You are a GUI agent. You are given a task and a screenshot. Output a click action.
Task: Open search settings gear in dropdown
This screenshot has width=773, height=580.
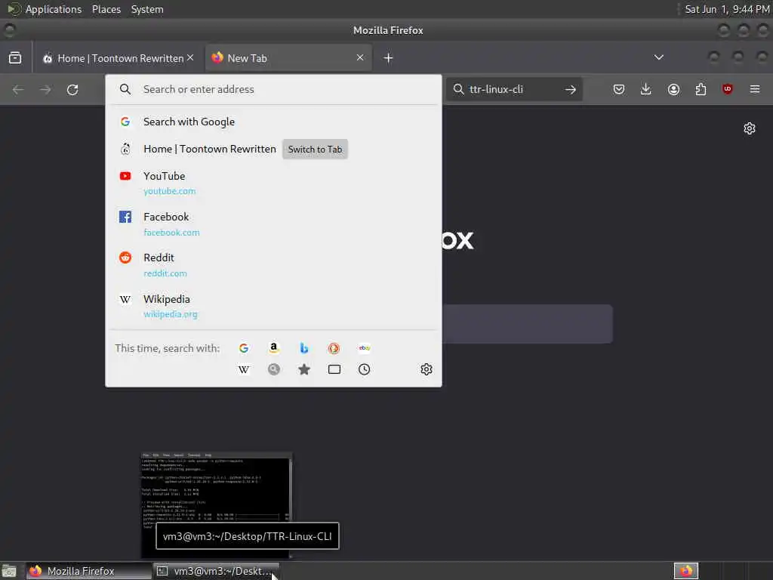pos(427,369)
